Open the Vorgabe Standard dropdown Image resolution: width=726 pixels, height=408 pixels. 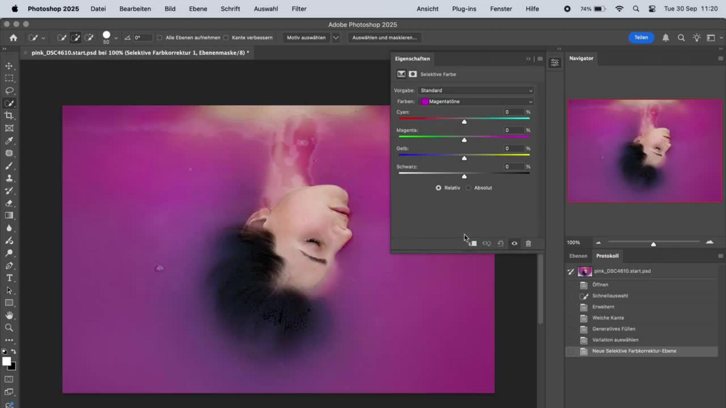[476, 91]
